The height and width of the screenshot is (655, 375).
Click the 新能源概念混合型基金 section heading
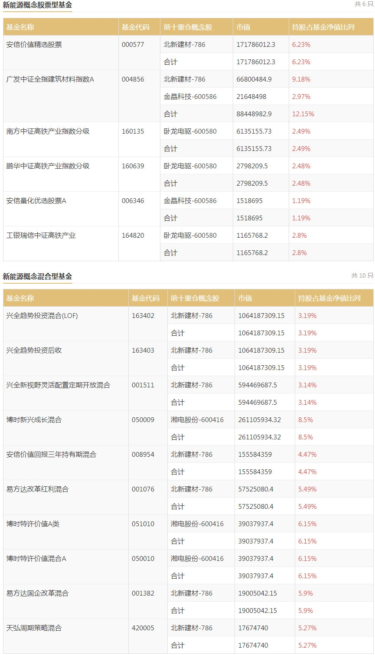coord(37,276)
